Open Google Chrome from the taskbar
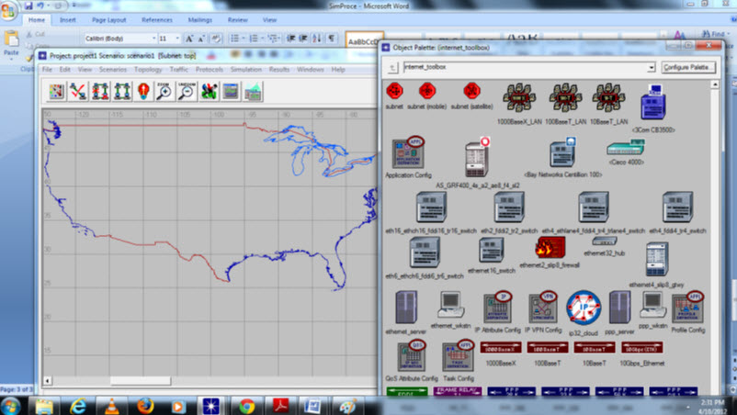This screenshot has width=737, height=415. pos(246,406)
